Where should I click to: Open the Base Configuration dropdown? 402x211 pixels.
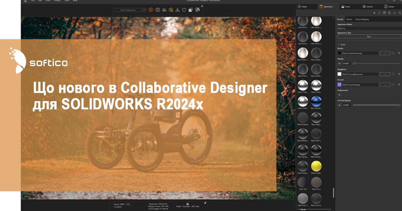pyautogui.click(x=130, y=10)
